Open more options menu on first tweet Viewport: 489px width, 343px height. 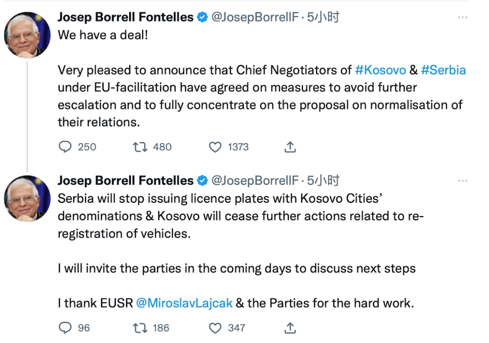coord(462,17)
